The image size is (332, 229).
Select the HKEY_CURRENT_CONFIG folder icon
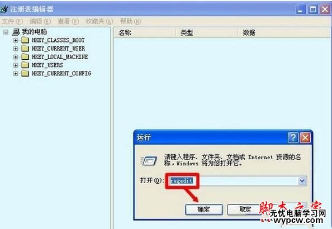point(25,73)
